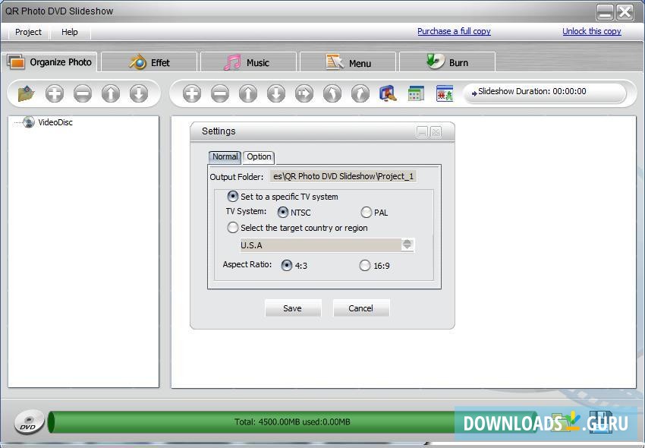The height and width of the screenshot is (448, 645).
Task: Open the U.S.A country dropdown arrow
Action: coord(407,245)
